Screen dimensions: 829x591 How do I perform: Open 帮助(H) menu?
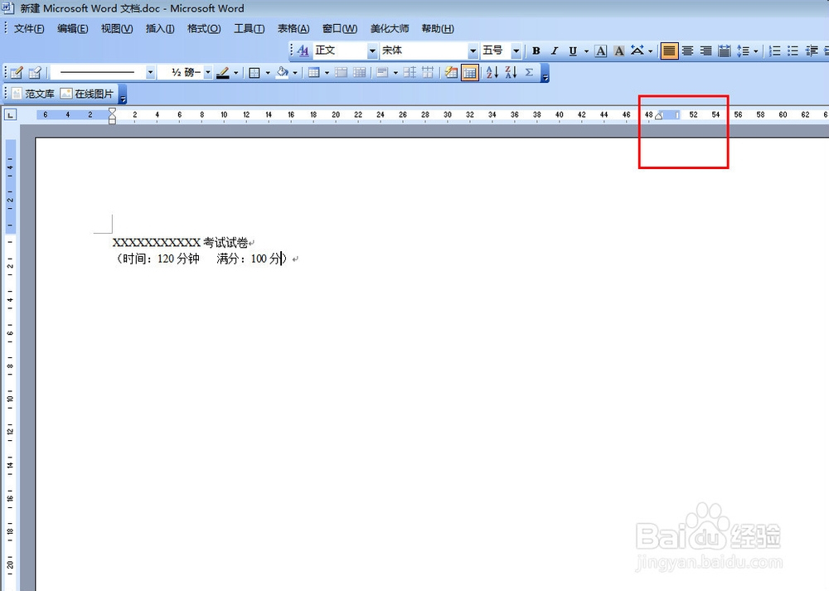click(438, 28)
